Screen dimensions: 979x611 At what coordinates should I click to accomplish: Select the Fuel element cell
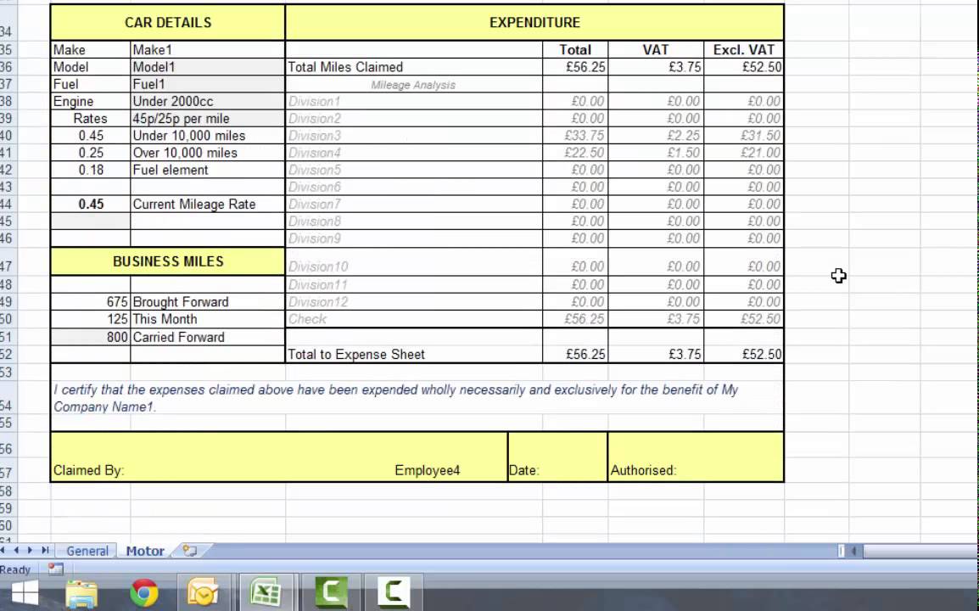[207, 170]
